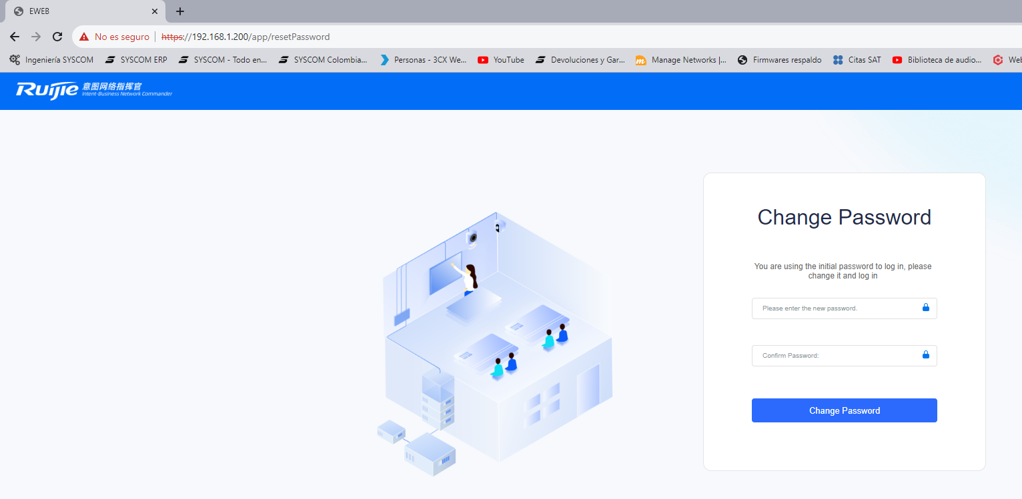Open the YouTube bookmark
Image resolution: width=1022 pixels, height=499 pixels.
pyautogui.click(x=501, y=60)
